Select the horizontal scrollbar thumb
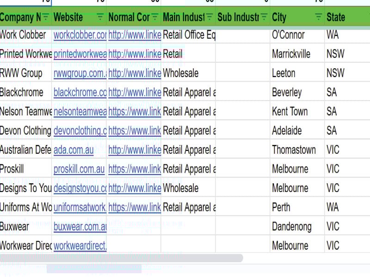370x277 pixels. point(121,258)
